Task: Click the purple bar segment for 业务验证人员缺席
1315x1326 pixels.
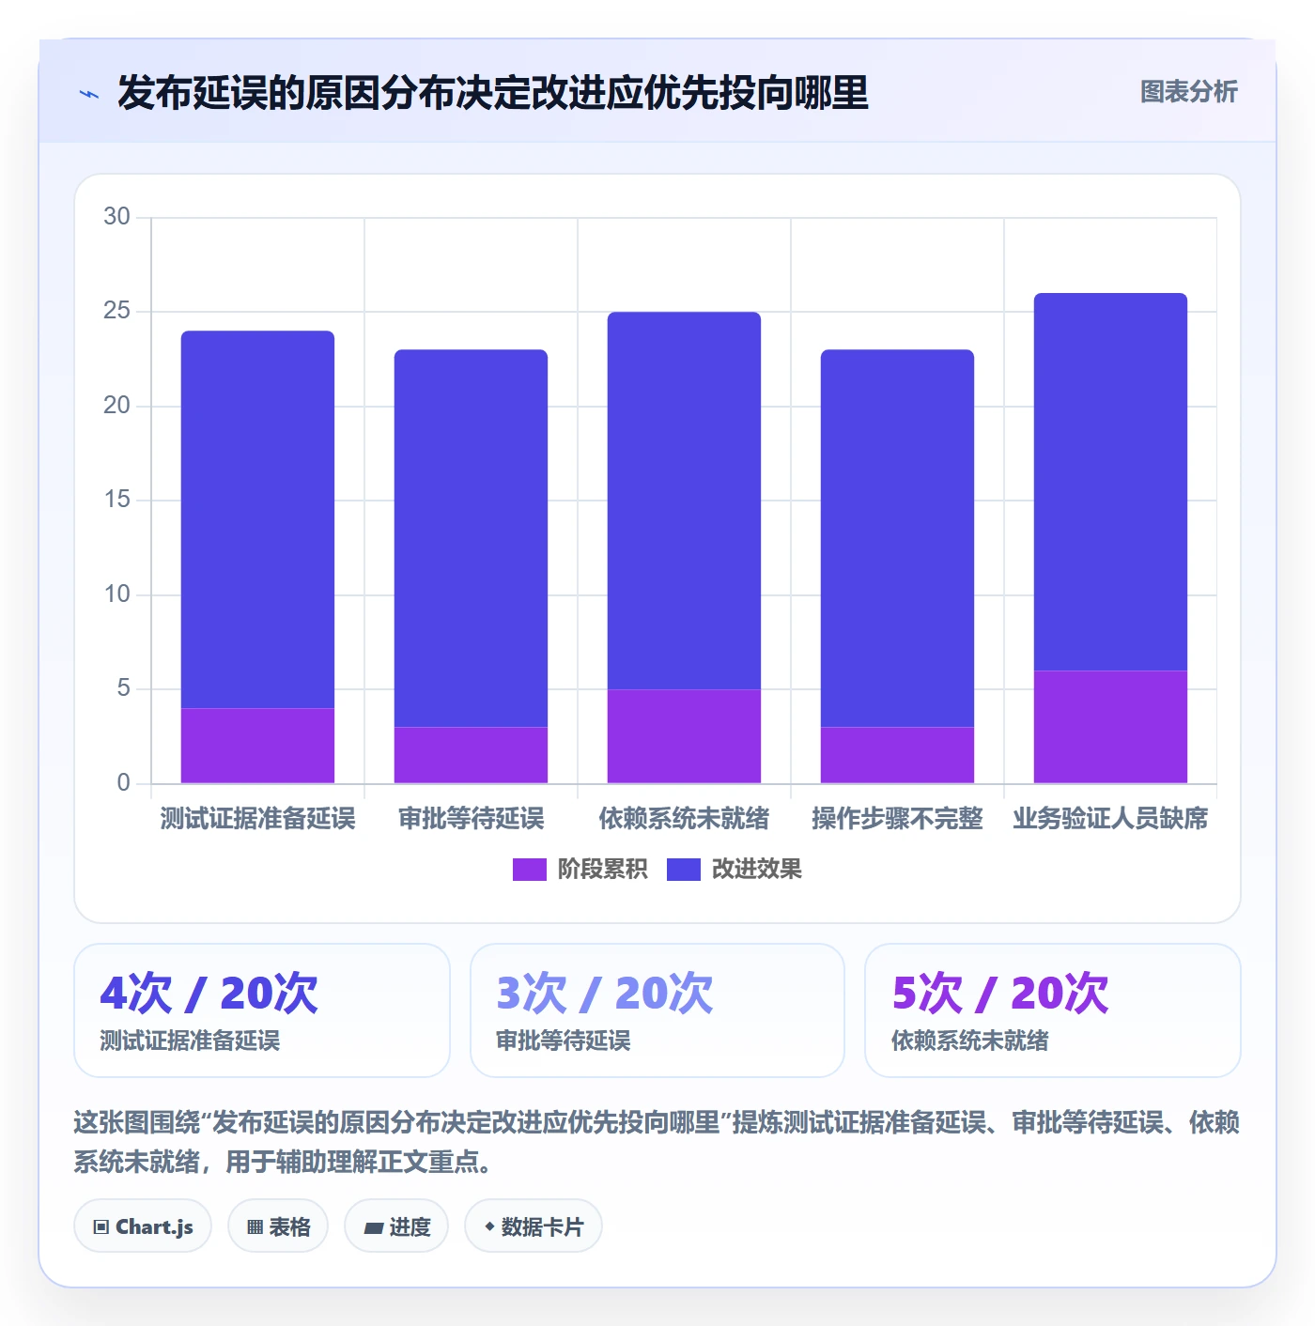Action: pos(1110,727)
